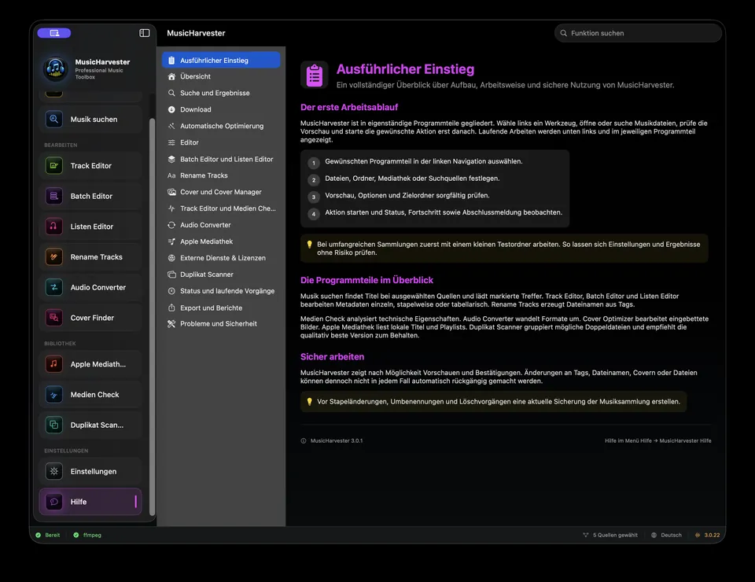Click the clipboard icon next to Ausführlicher Einstieg heading
This screenshot has height=582, width=755.
(315, 75)
